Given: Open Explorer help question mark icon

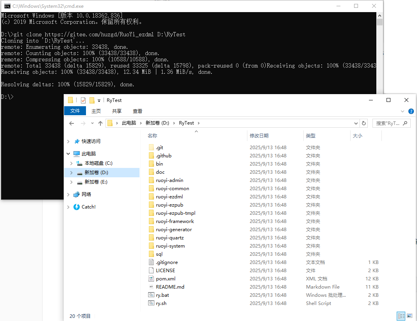Looking at the screenshot, I should [x=411, y=111].
